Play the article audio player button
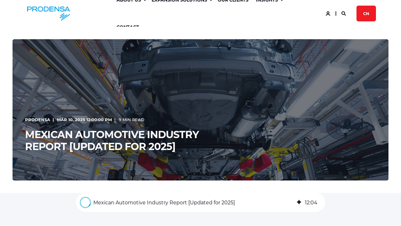The width and height of the screenshot is (401, 226). pyautogui.click(x=85, y=202)
